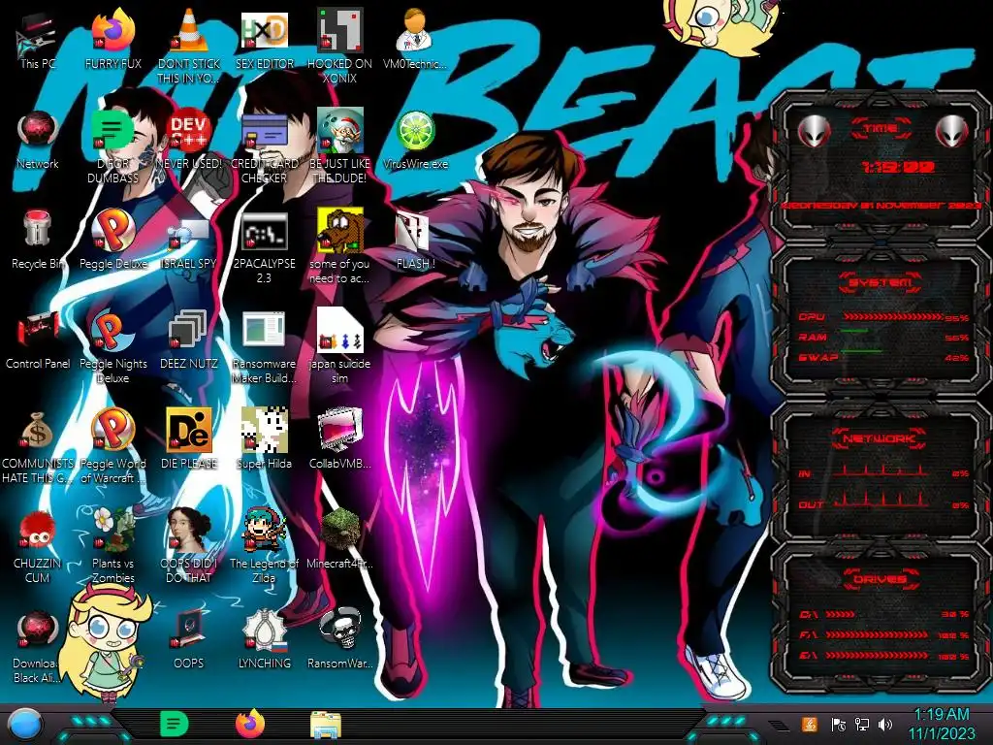Image resolution: width=993 pixels, height=745 pixels.
Task: Open the Illuminati triangle shortcut DIE PLEASE
Action: pos(189,439)
